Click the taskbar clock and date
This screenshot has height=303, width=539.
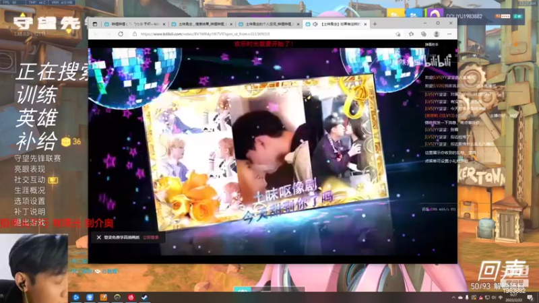click(x=514, y=298)
